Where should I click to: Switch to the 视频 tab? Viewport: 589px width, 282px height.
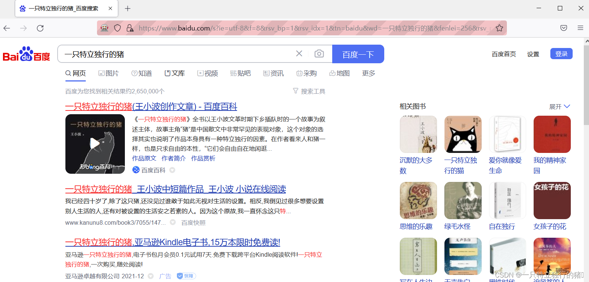click(x=208, y=73)
